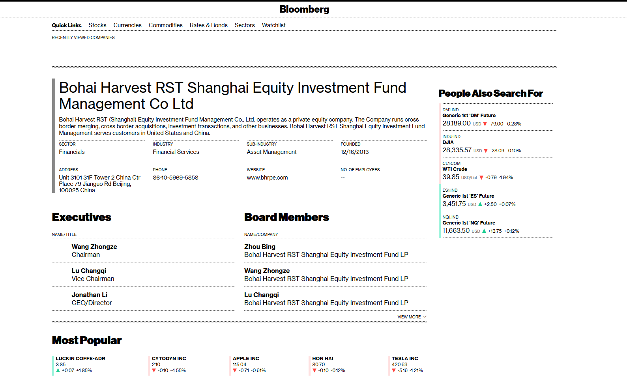This screenshot has height=378, width=627.
Task: Click the green up arrow beside NQ Future change
Action: 484,231
